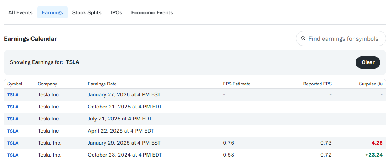Open TSLA link in January 29, 2025 row
The height and width of the screenshot is (160, 390).
(13, 143)
